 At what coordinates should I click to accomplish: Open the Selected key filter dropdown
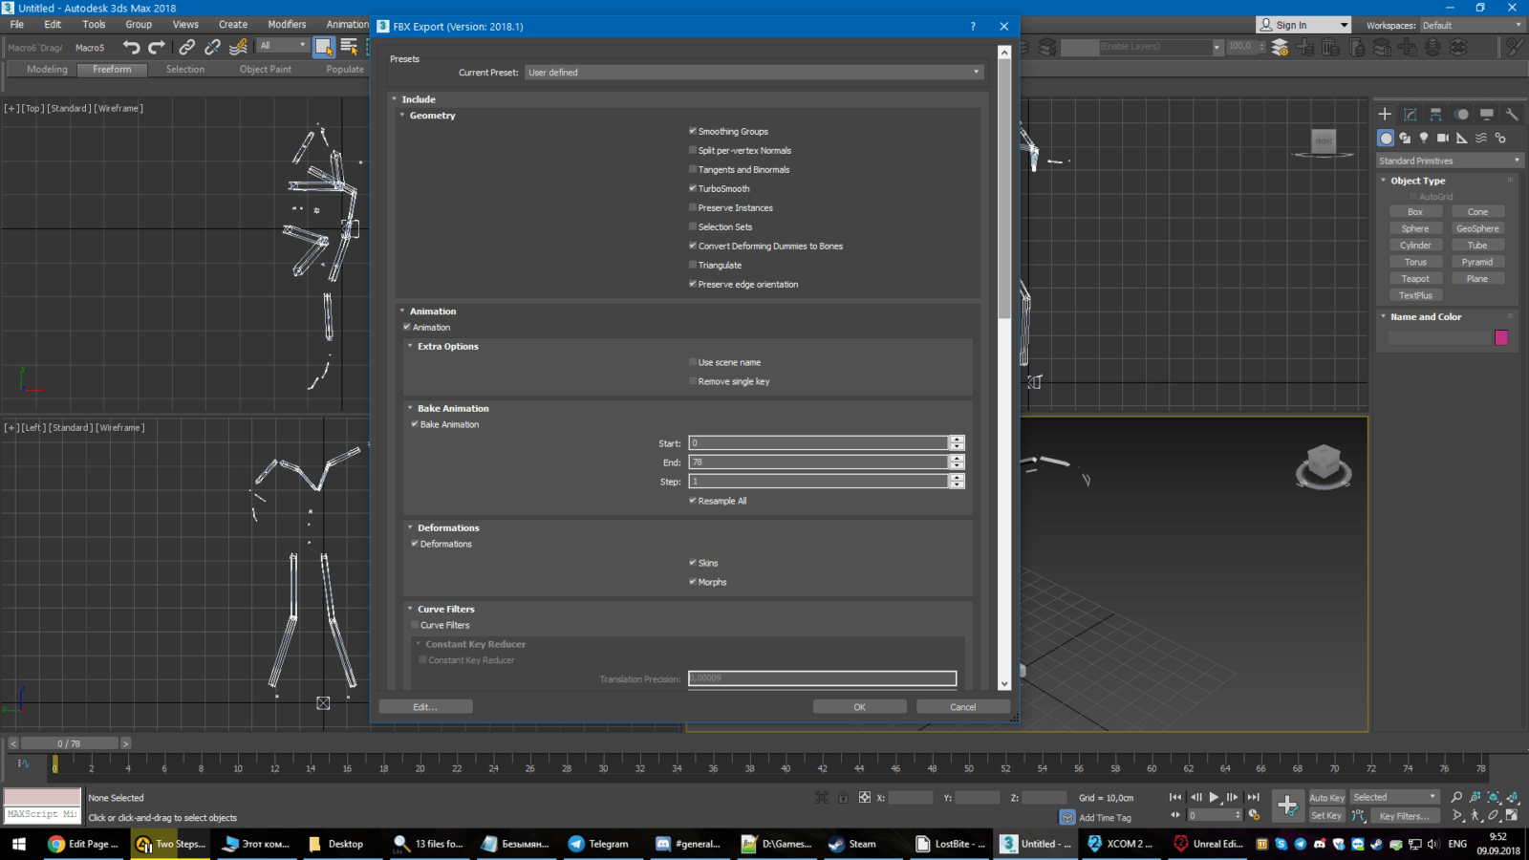(x=1394, y=797)
